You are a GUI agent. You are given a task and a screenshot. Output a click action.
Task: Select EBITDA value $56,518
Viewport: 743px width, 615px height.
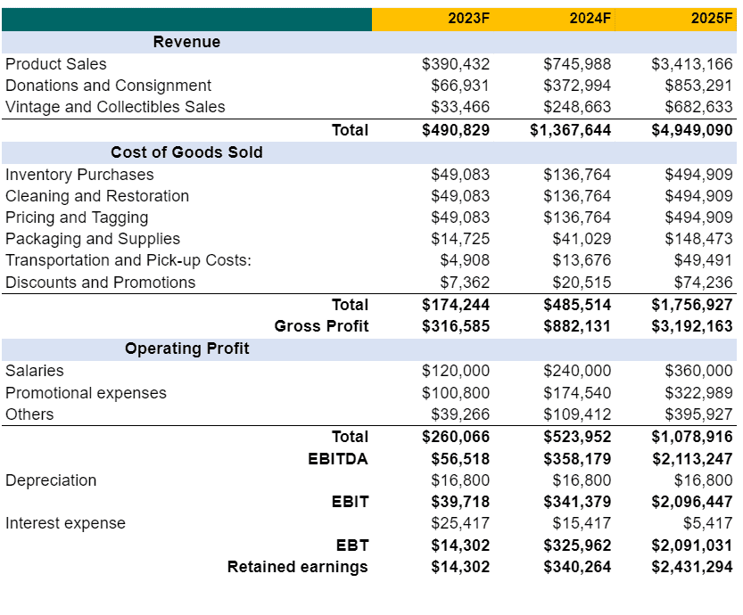point(460,459)
